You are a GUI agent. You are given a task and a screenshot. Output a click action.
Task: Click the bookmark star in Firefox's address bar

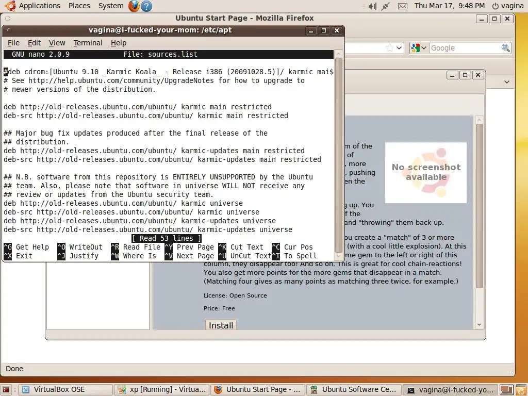click(x=390, y=48)
